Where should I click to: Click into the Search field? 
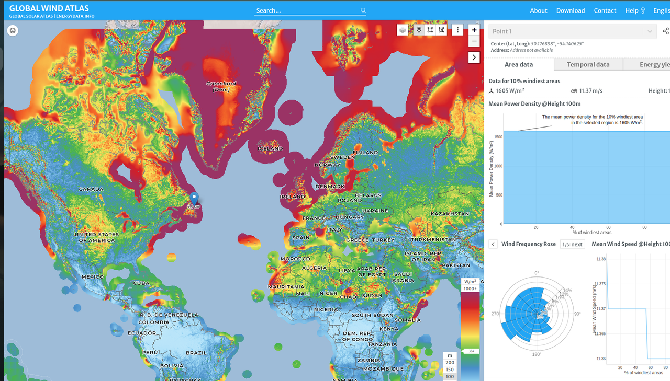(306, 10)
